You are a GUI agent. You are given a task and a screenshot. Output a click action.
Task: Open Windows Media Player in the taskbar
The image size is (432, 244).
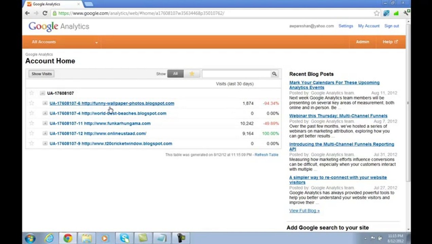105,238
